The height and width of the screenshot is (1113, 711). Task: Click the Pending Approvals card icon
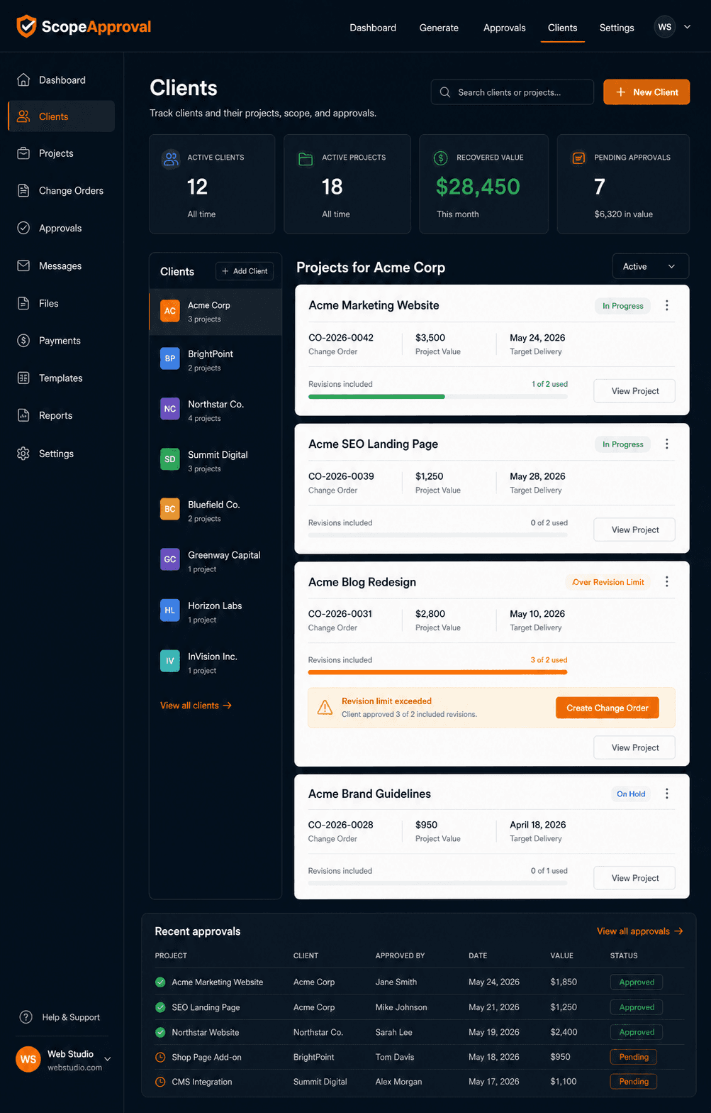tap(579, 158)
